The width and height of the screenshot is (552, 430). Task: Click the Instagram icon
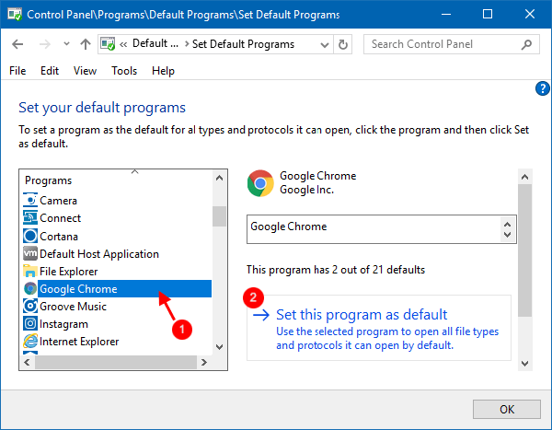point(30,323)
